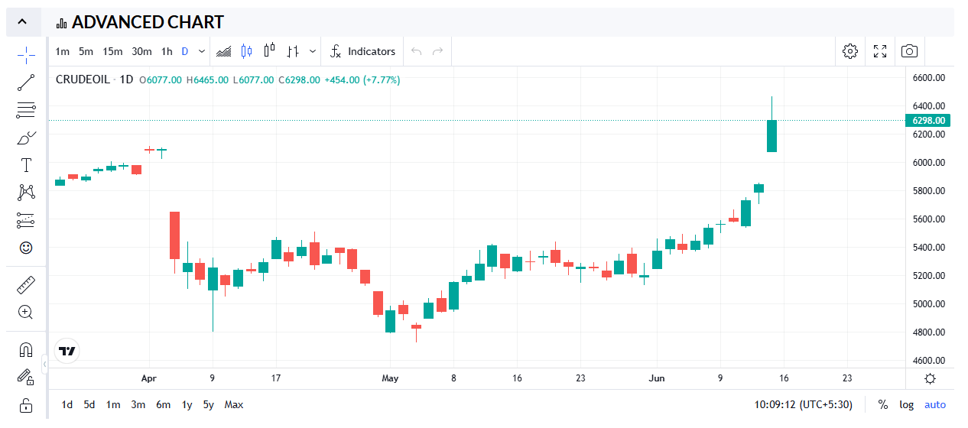Viewport: 968px width, 428px height.
Task: Select filled candlestick chart style
Action: tap(246, 51)
